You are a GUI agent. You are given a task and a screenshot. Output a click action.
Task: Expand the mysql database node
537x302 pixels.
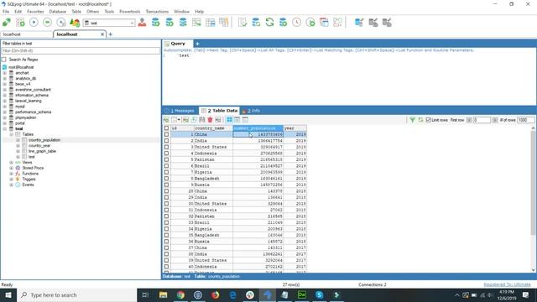5,107
